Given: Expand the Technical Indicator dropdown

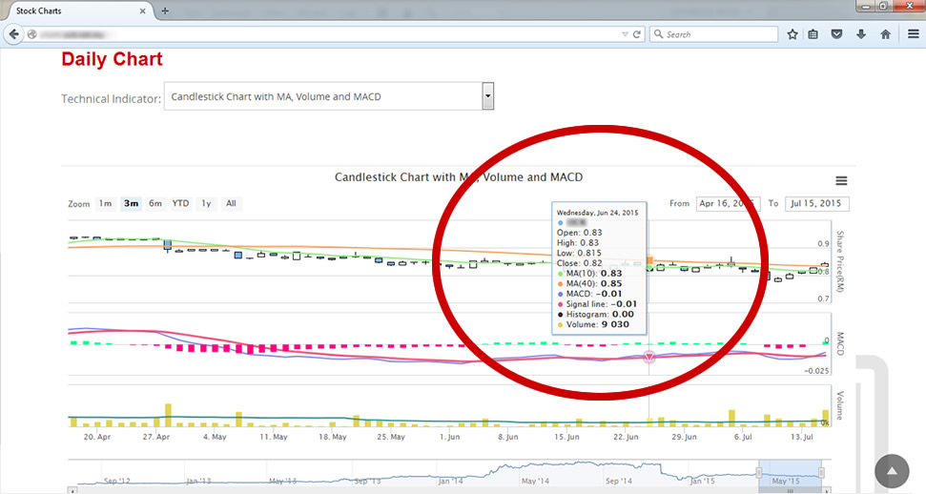Looking at the screenshot, I should click(x=487, y=96).
